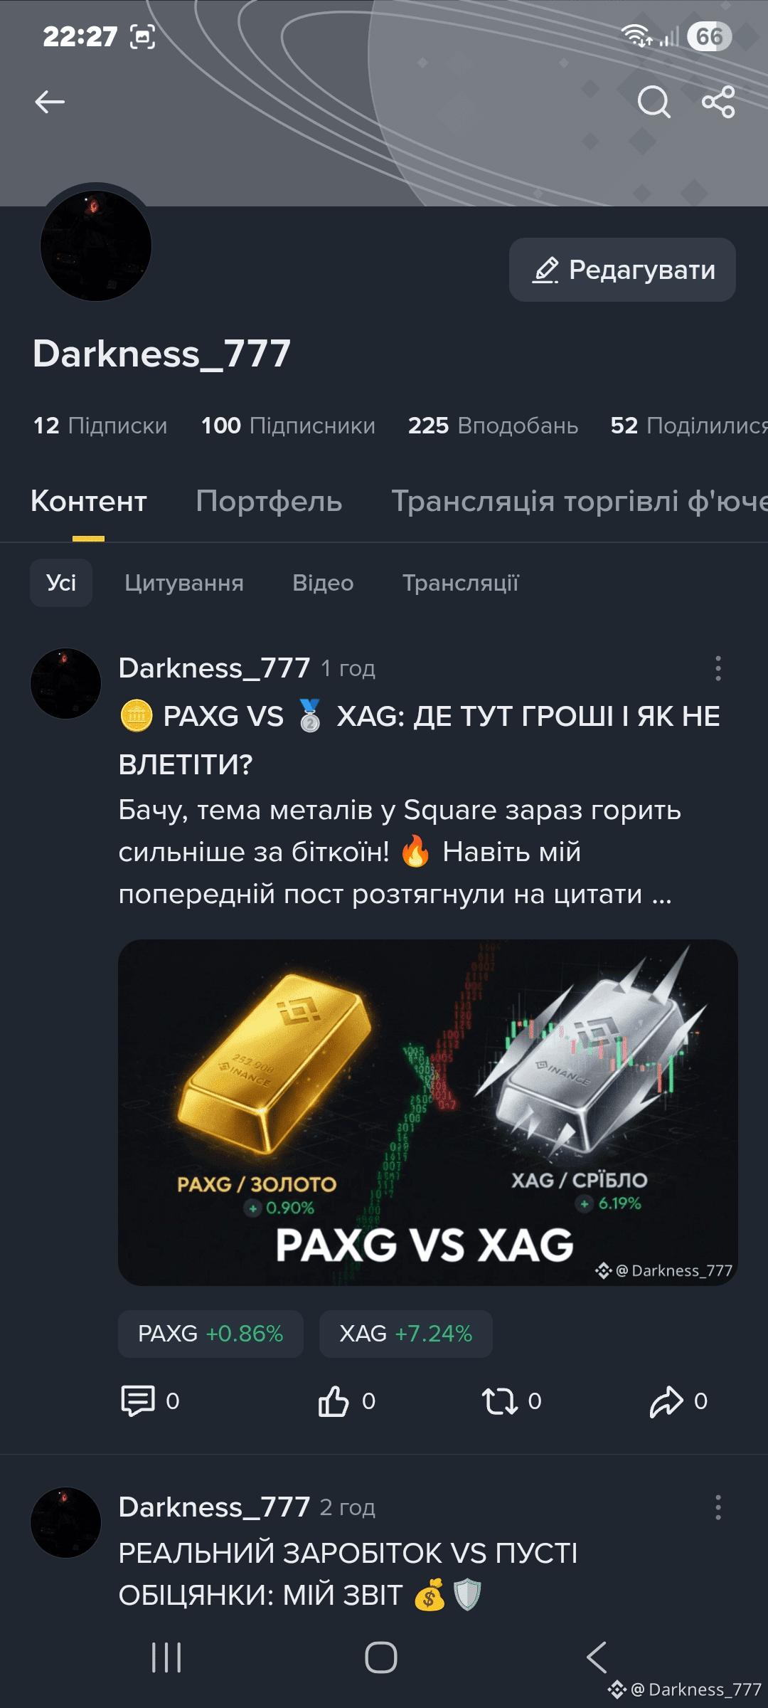Like the PAXG VS XAG post

(x=347, y=1401)
